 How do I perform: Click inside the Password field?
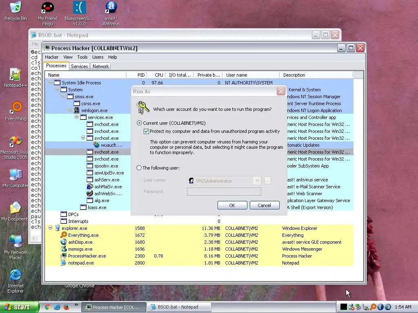tap(224, 192)
